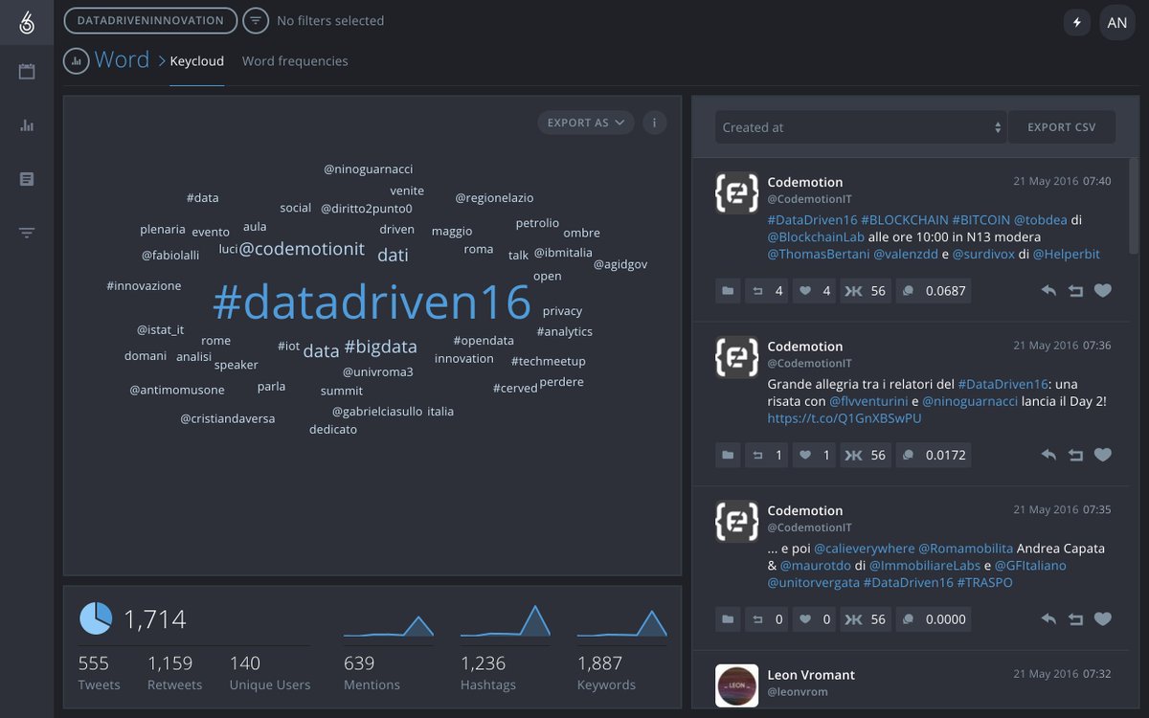Click the folder icon on the 07:36 tweet
Viewport: 1149px width, 718px height.
[729, 455]
